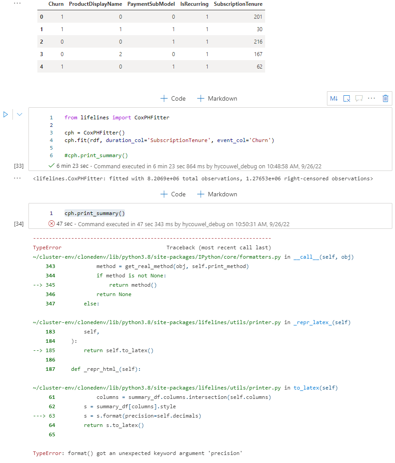This screenshot has height=463, width=395.
Task: Open the ellipsis beside the dataframe output
Action: point(16,4)
